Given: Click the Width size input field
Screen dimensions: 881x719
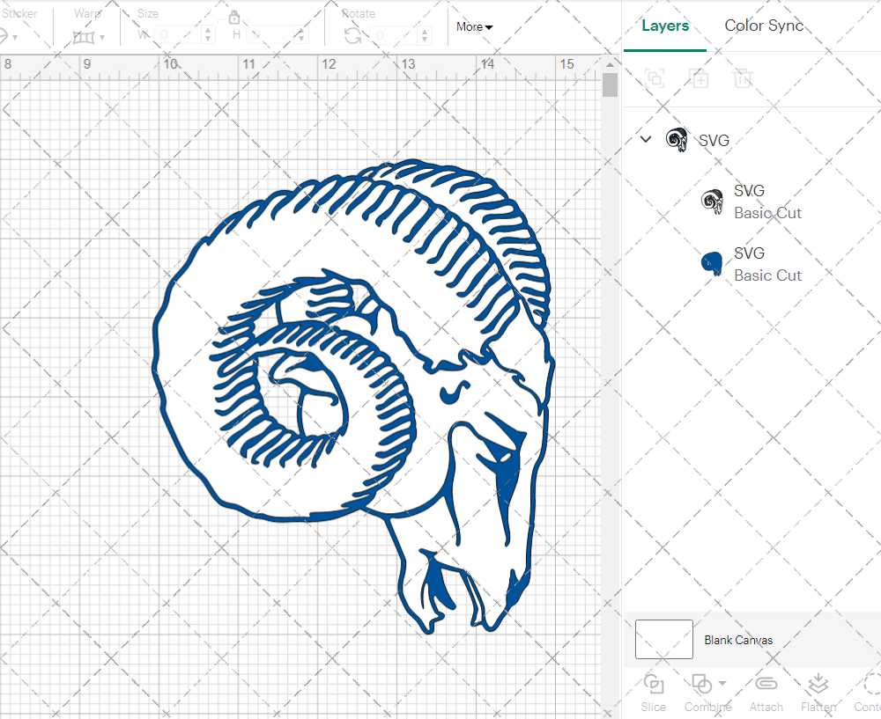Looking at the screenshot, I should point(178,35).
